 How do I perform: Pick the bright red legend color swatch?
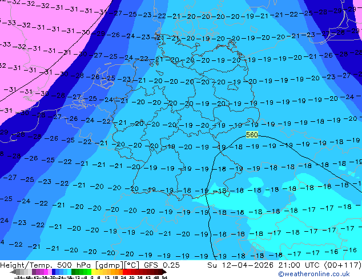(124, 272)
